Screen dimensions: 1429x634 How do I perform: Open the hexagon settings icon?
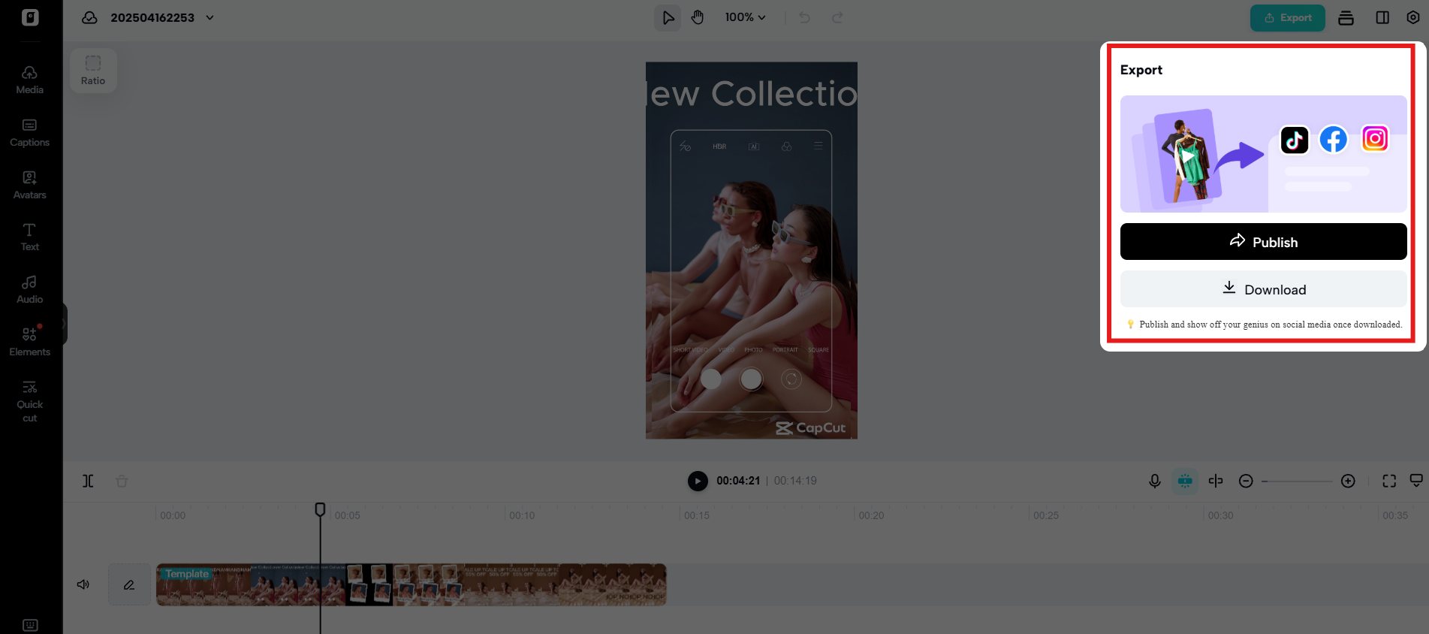[1412, 17]
